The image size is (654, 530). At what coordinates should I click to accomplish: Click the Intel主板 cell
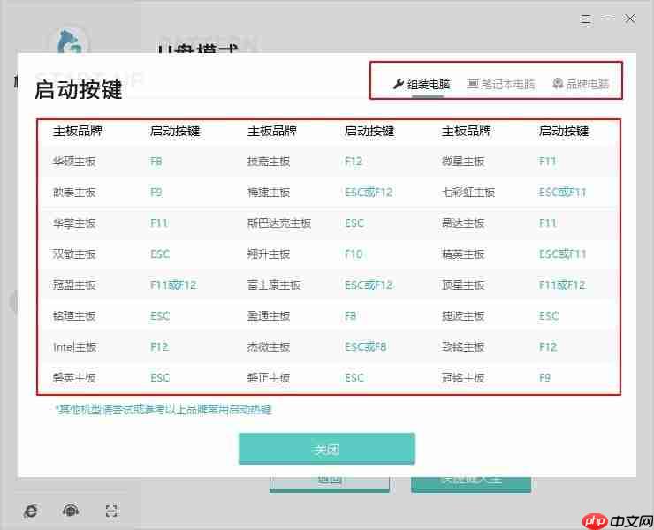click(74, 346)
